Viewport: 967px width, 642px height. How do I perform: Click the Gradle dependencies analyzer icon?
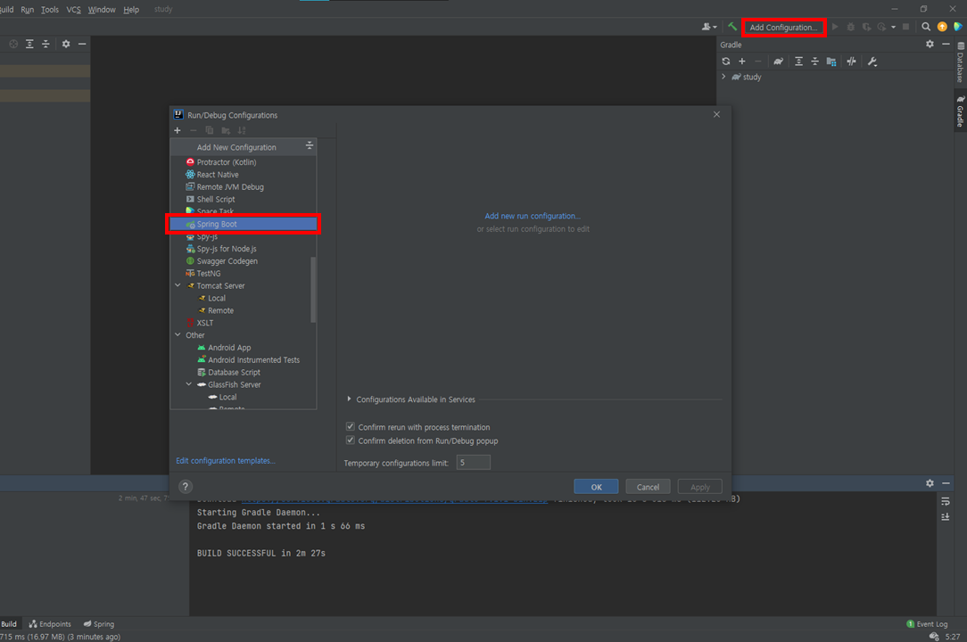[x=831, y=61]
